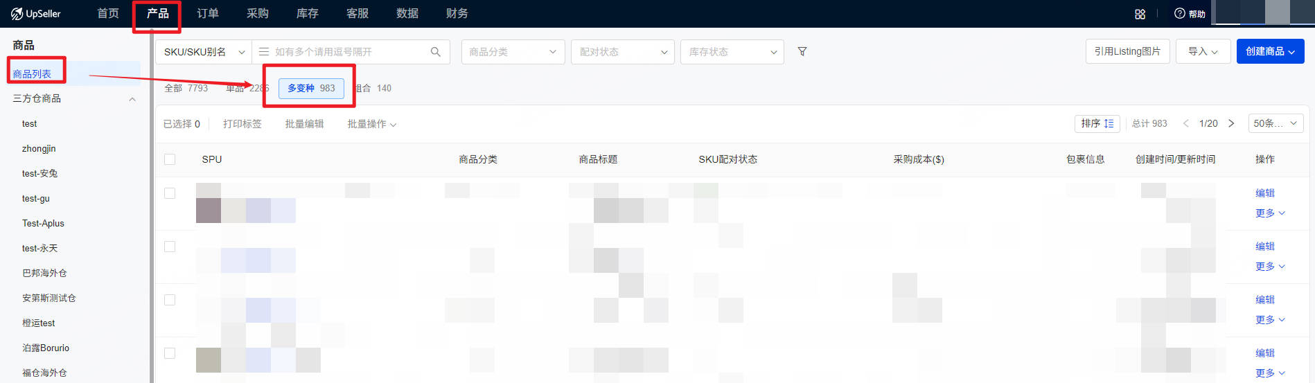Click the search magnifier icon
Screen dimensions: 1315x383
click(435, 52)
